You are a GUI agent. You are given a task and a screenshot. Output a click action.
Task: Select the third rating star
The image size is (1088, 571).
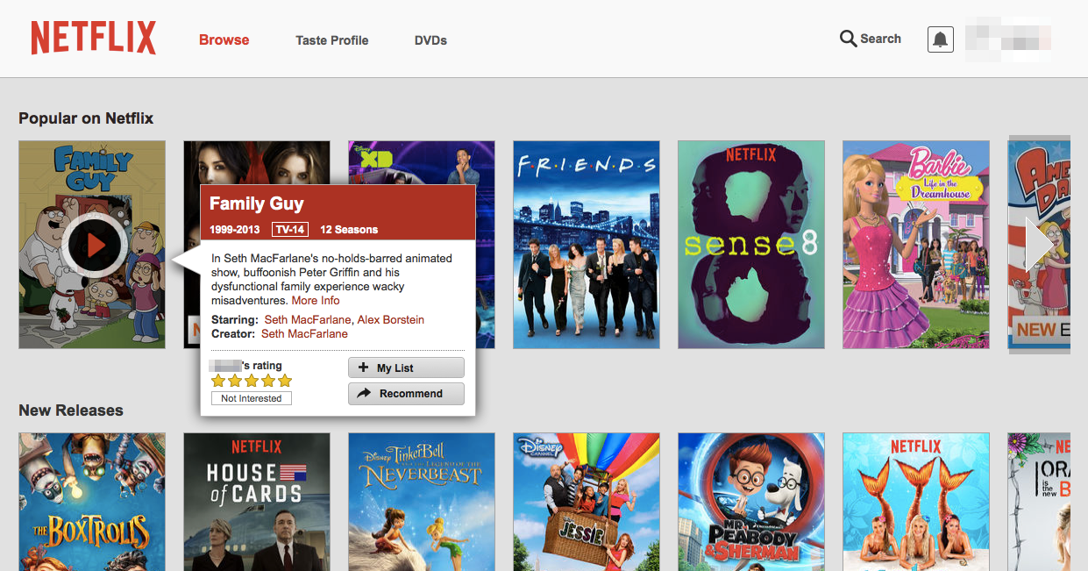pyautogui.click(x=252, y=380)
